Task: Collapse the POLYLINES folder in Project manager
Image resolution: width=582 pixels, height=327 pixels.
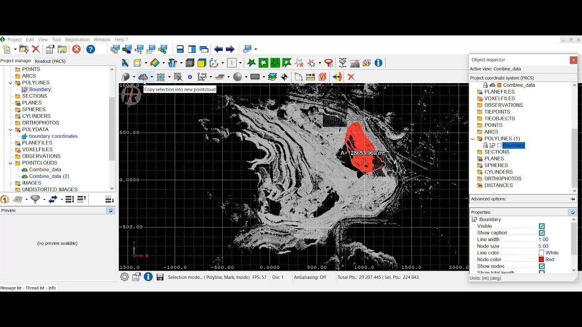Action: [10, 83]
